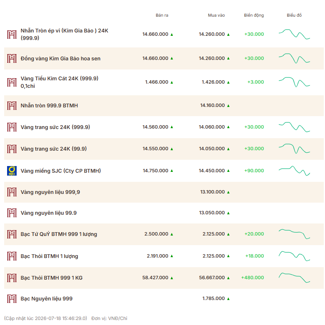Image resolution: width=325 pixels, height=325 pixels.
Task: Open the sparkline chart for Bạc Thỏi BTMH 999 1 KG
Action: click(294, 278)
